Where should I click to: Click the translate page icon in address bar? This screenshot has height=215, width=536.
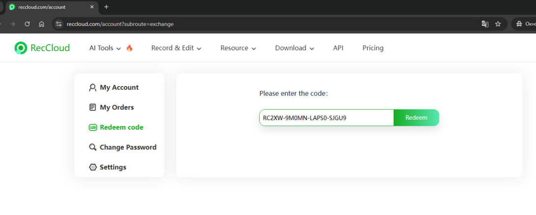tap(485, 24)
